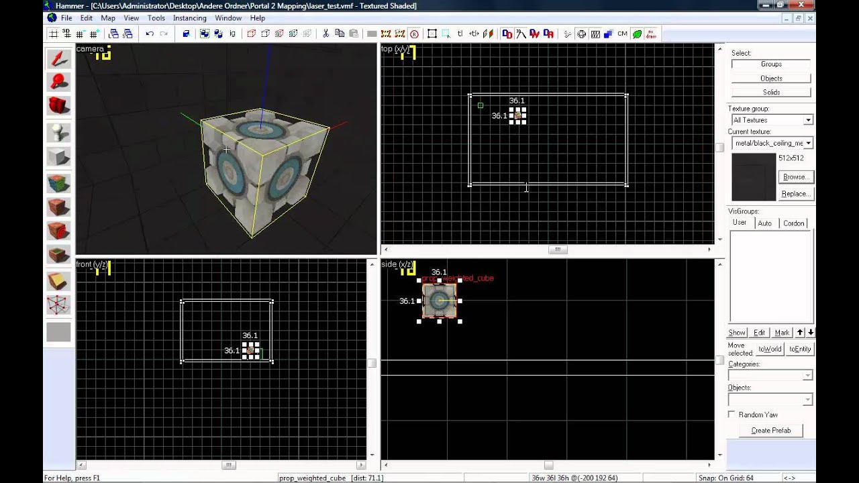Open the Categories dropdown
Viewport: 859px width, 483px height.
pos(770,376)
